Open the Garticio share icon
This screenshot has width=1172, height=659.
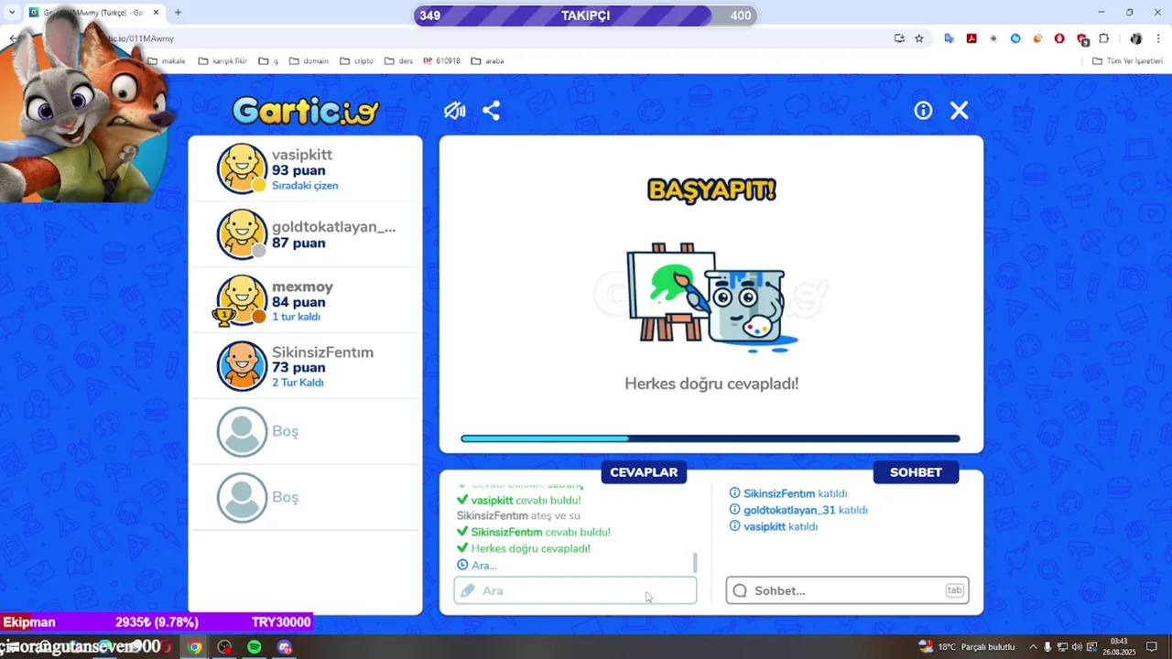(x=491, y=111)
